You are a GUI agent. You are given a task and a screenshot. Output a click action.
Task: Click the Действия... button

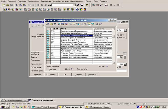click(93, 74)
